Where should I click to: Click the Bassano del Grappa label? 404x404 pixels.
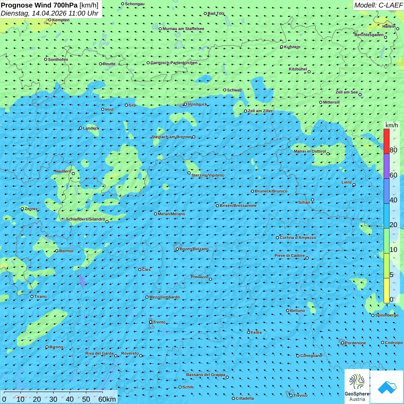click(206, 375)
